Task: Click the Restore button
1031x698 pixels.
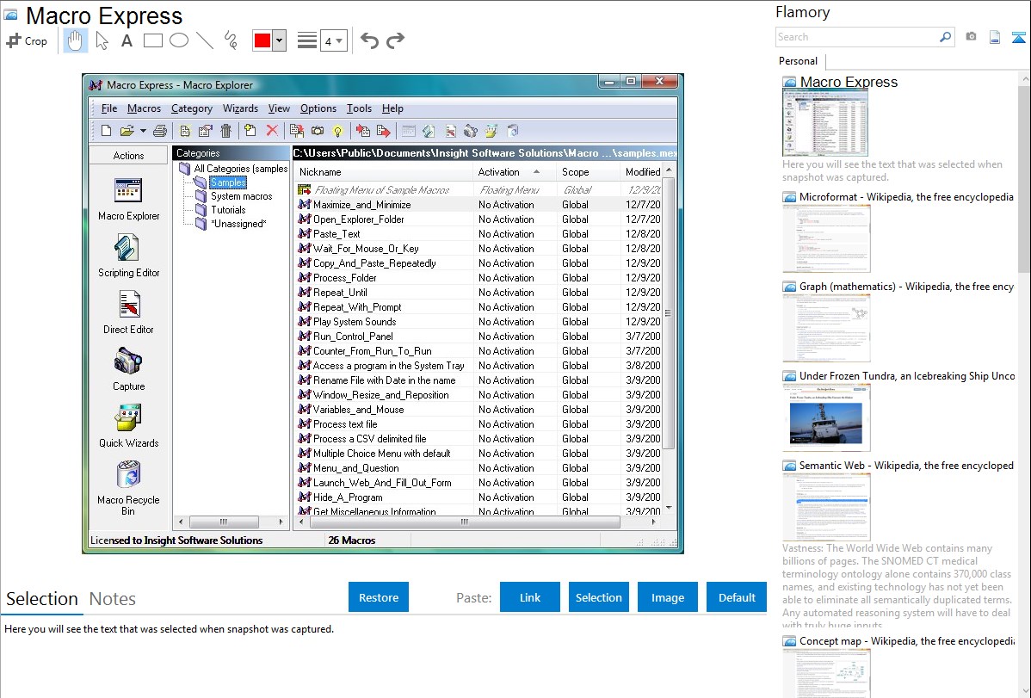Action: point(379,597)
